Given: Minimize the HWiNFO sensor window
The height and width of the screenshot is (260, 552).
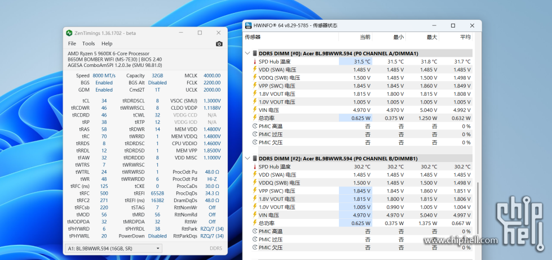Looking at the screenshot, I should [434, 26].
